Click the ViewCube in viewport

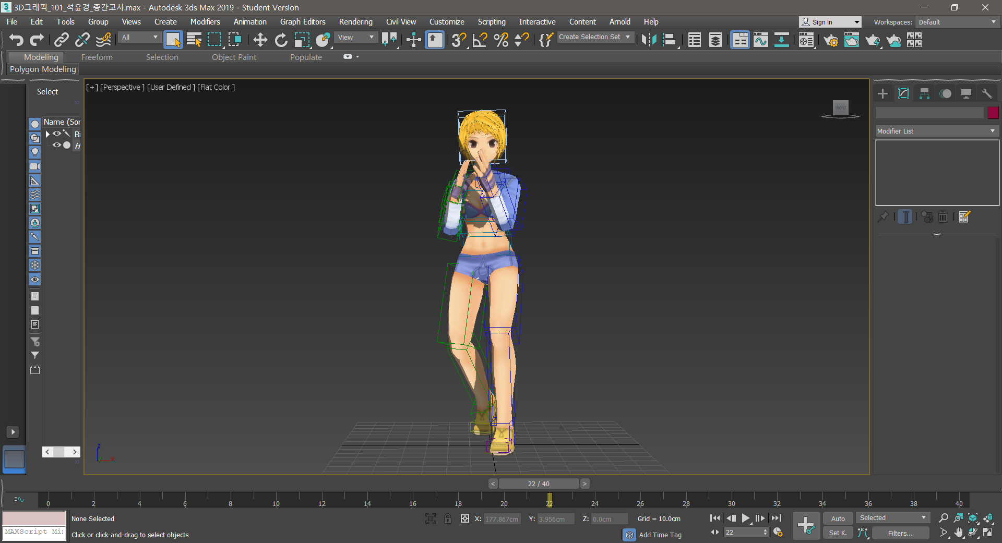tap(840, 109)
